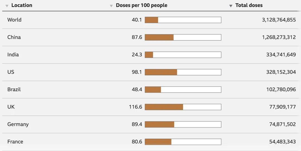Click sort arrow beside Doses per 100 people

click(111, 6)
